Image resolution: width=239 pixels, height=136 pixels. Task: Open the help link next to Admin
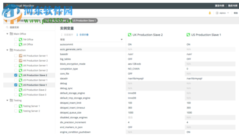point(236,13)
